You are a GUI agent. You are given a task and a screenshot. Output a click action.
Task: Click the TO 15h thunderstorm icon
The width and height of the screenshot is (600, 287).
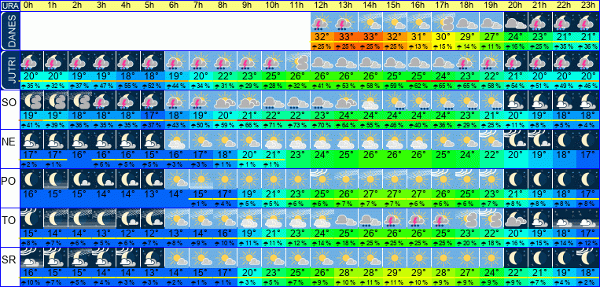click(x=394, y=219)
